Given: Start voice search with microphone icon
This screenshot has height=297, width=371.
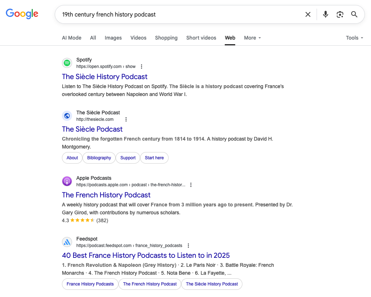Looking at the screenshot, I should [326, 14].
